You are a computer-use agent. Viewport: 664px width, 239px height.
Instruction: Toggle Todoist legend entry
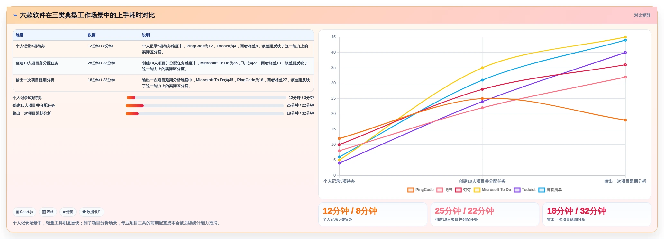pyautogui.click(x=525, y=190)
